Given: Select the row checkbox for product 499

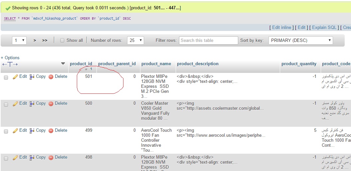Looking at the screenshot, I should (6, 131).
